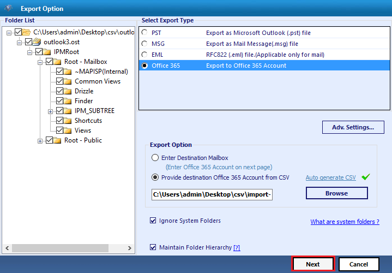Open the What are system folders link

click(345, 222)
